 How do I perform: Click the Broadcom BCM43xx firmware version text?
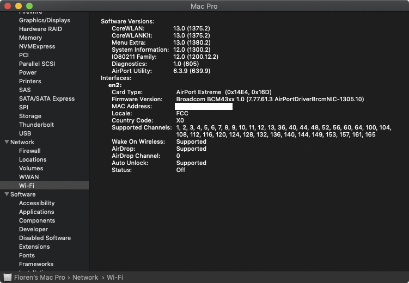click(x=270, y=99)
